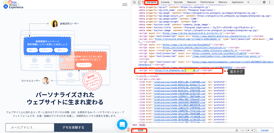Activate the inspect element picker icon
This screenshot has height=133, width=274.
click(134, 2)
